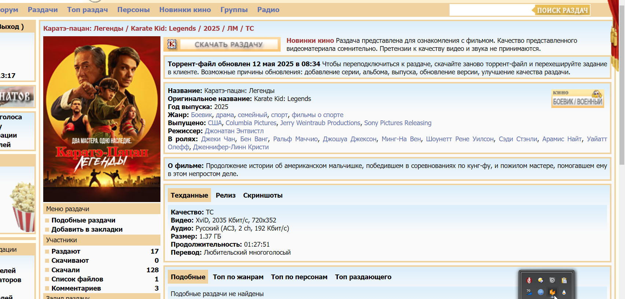The image size is (625, 299).
Task: Open Топ раздач in the top navigation
Action: pos(88,10)
